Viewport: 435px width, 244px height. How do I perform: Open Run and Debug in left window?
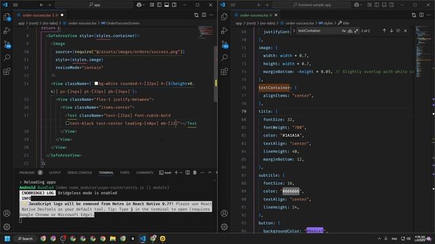pos(7,30)
